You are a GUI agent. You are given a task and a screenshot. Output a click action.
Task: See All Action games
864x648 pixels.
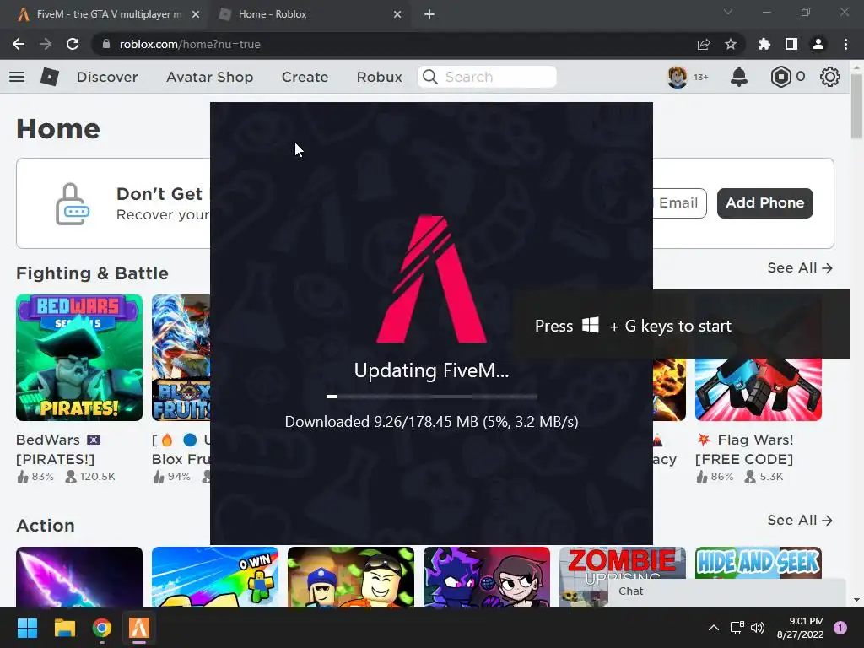[x=800, y=520]
